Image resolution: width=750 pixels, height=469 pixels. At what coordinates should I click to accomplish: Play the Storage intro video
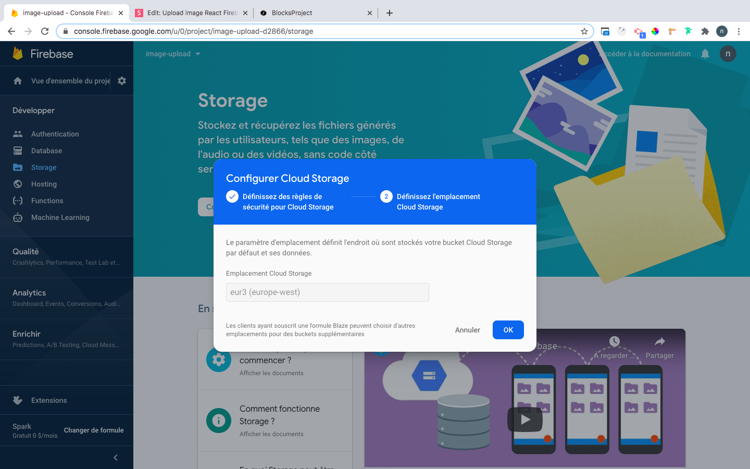(x=525, y=419)
